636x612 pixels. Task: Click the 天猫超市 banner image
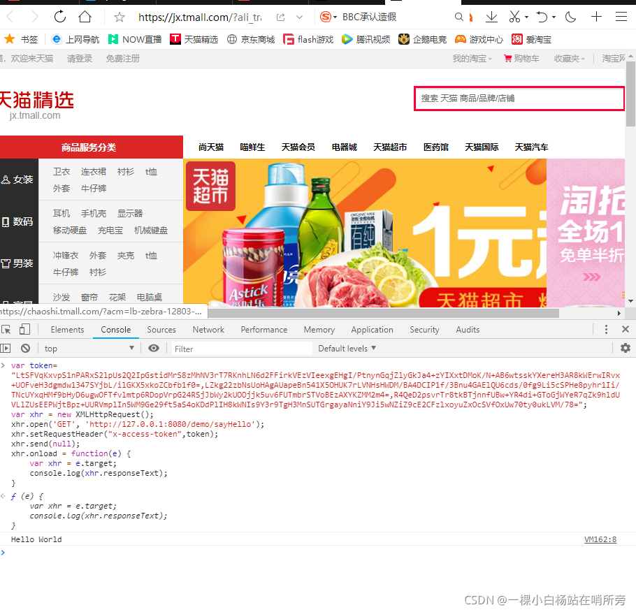[365, 233]
